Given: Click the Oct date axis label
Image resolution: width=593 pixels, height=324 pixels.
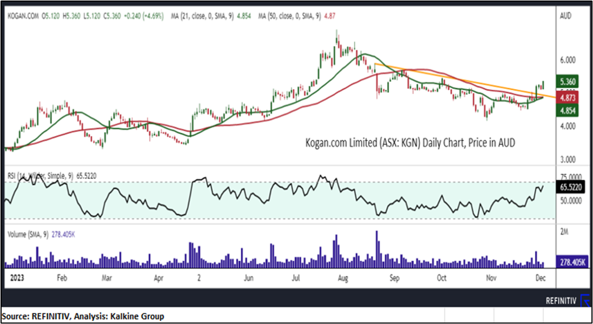Looking at the screenshot, I should point(442,278).
